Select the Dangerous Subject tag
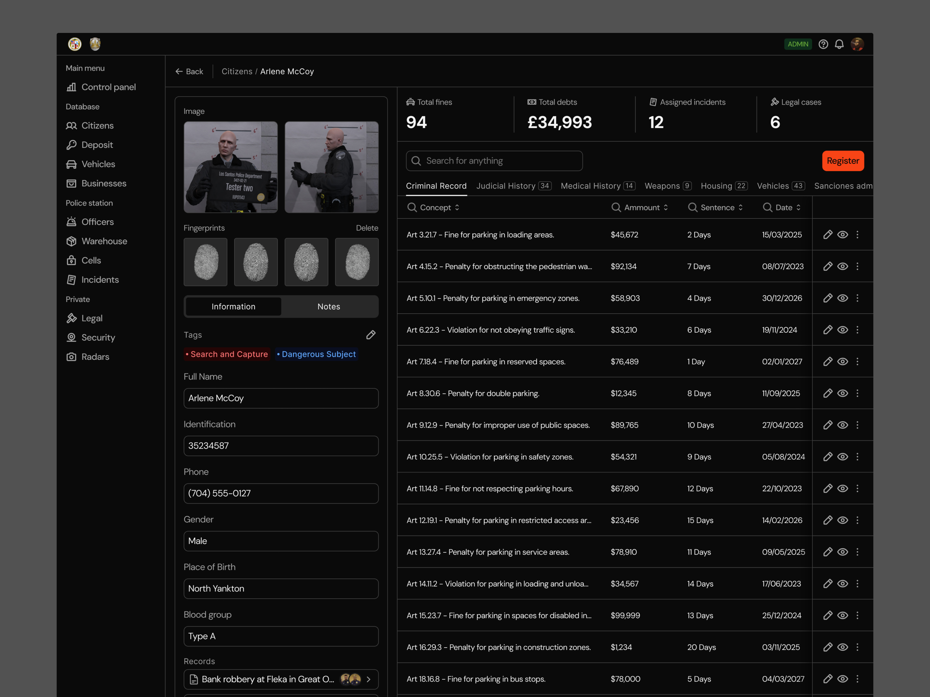The height and width of the screenshot is (697, 930). coord(316,354)
